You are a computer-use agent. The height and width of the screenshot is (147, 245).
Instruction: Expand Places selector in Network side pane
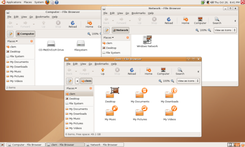[109, 38]
